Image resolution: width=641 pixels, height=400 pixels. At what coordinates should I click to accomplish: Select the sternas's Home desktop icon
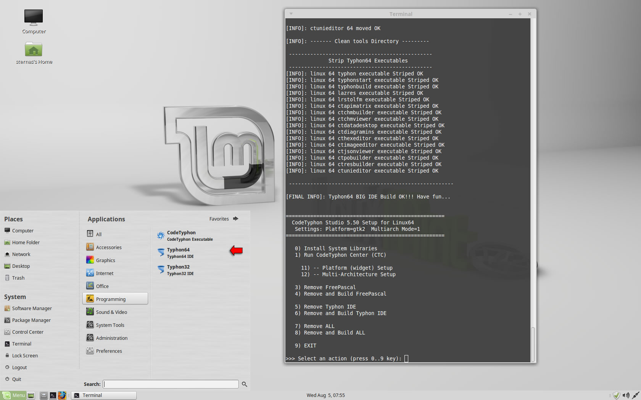pyautogui.click(x=34, y=53)
